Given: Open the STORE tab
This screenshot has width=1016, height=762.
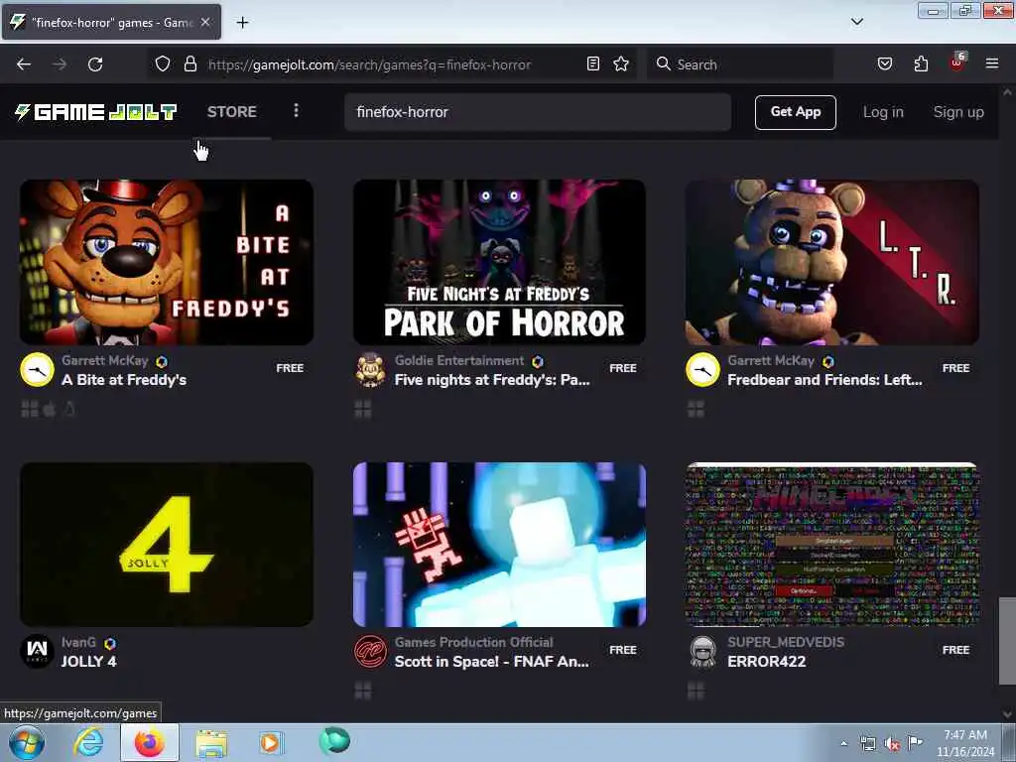Looking at the screenshot, I should [232, 111].
